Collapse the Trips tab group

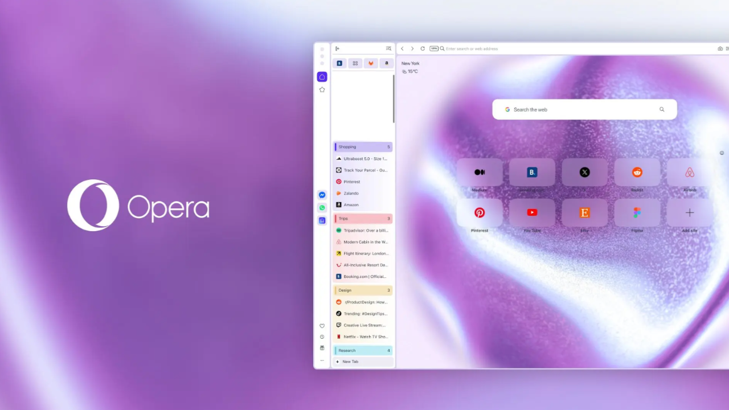point(363,219)
